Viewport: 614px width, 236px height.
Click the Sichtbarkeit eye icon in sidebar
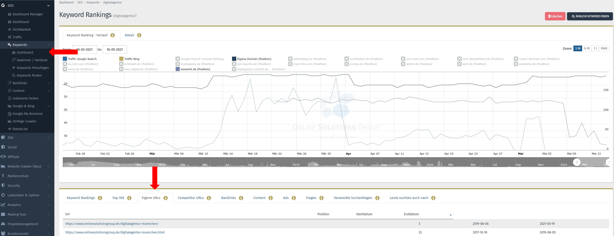coord(10,29)
